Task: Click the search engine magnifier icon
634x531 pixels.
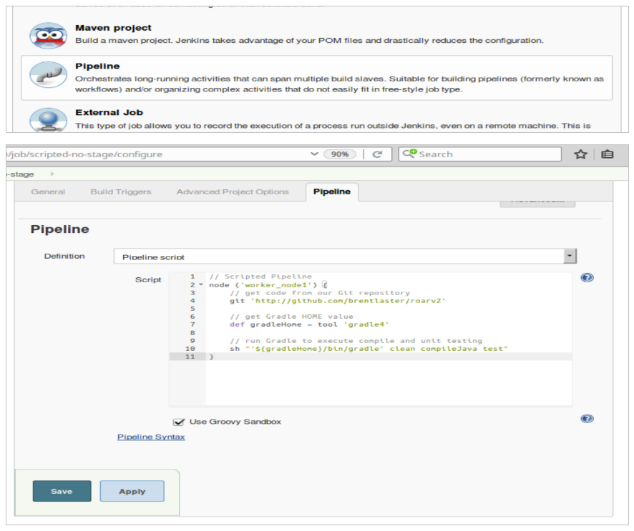Action: click(409, 154)
